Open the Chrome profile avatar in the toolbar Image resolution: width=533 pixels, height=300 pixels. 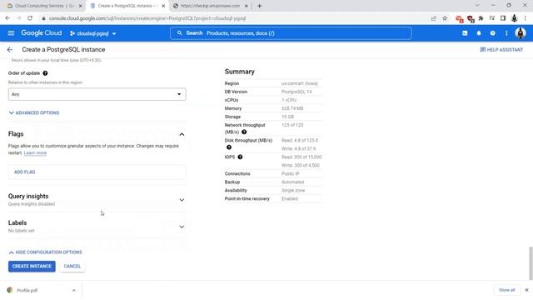click(515, 18)
